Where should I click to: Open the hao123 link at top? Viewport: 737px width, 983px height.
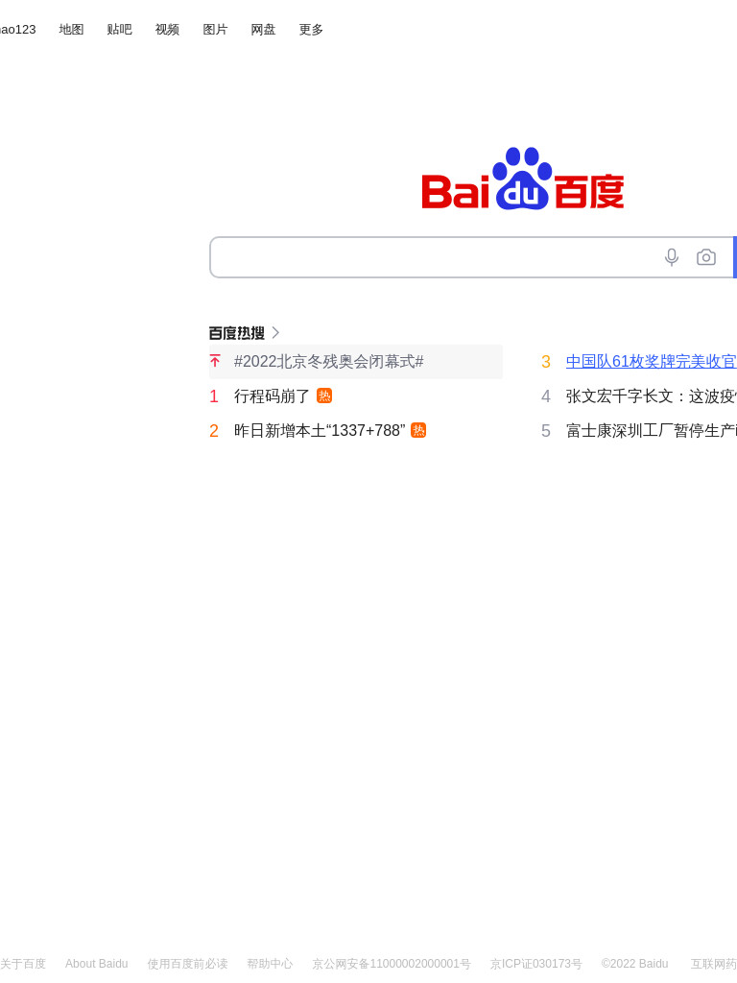[x=17, y=30]
